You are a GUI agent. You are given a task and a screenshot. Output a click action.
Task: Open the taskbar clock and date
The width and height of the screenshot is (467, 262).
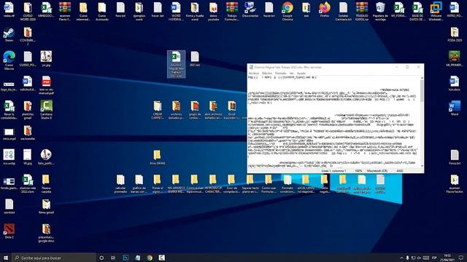click(447, 258)
